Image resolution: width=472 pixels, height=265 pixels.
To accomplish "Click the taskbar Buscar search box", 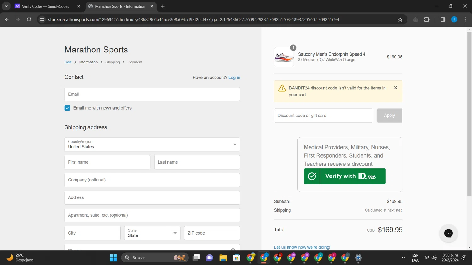I will tap(155, 258).
